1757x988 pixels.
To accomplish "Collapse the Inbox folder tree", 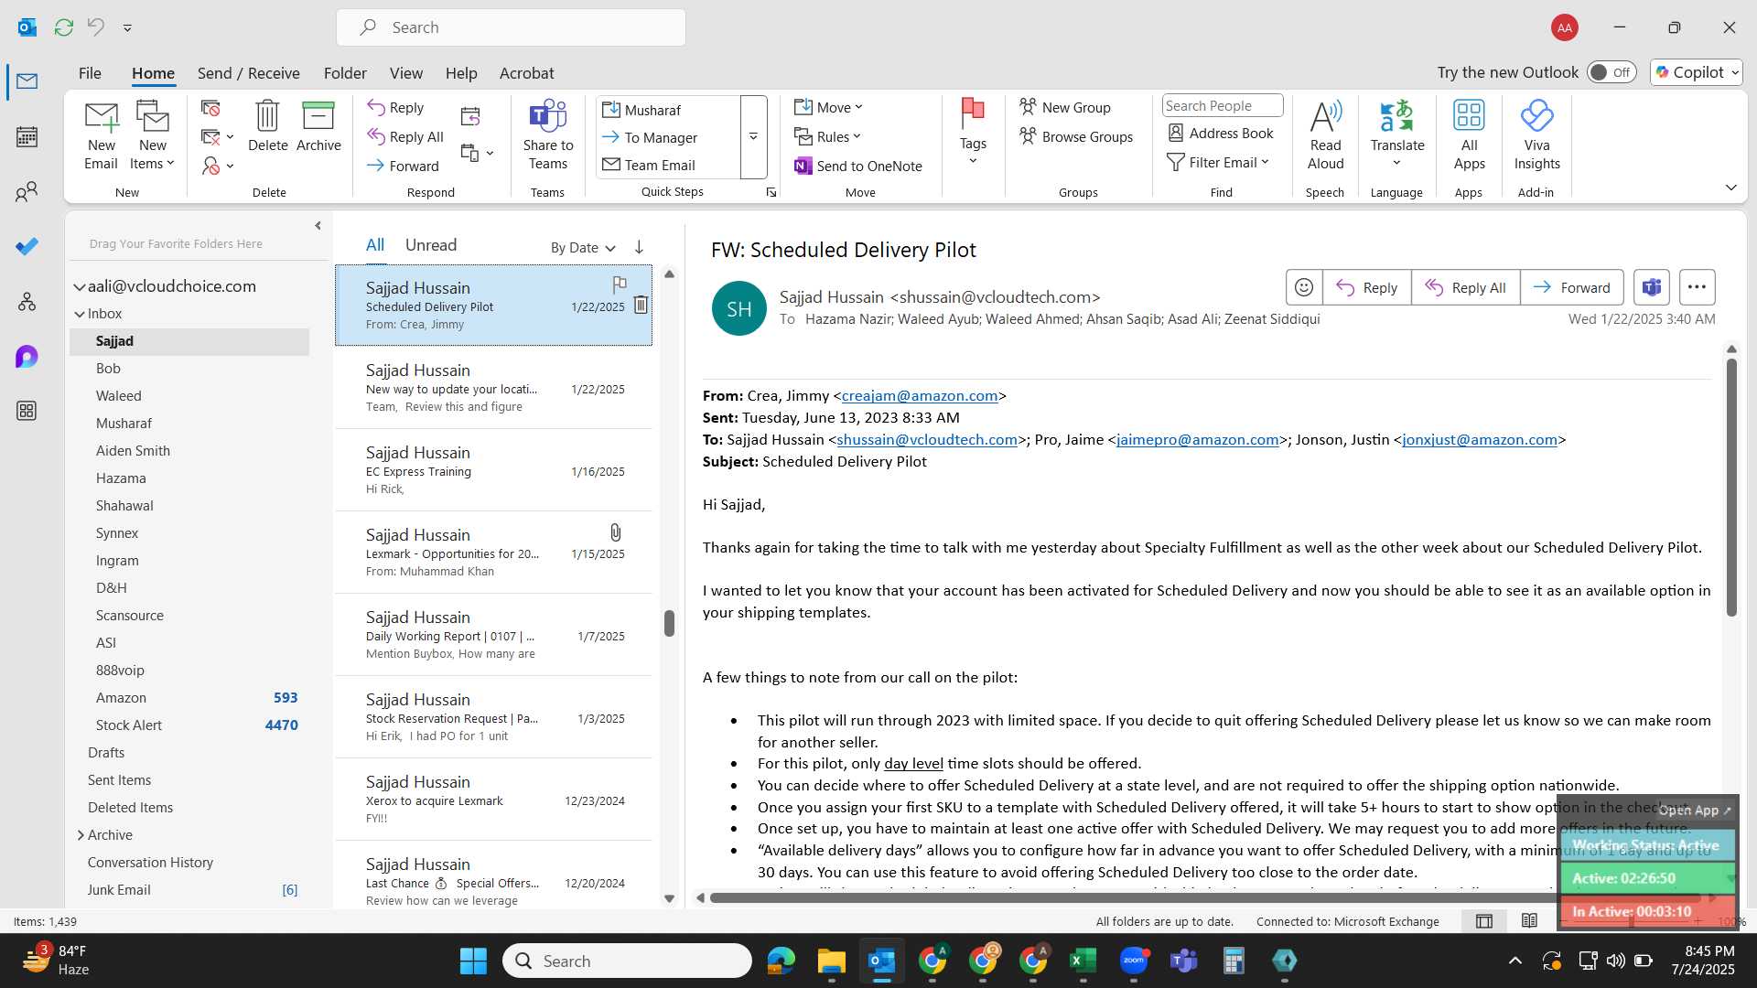I will (80, 314).
